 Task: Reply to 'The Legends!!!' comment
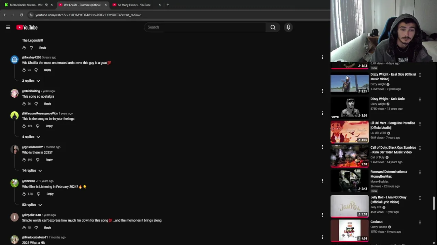tap(43, 48)
